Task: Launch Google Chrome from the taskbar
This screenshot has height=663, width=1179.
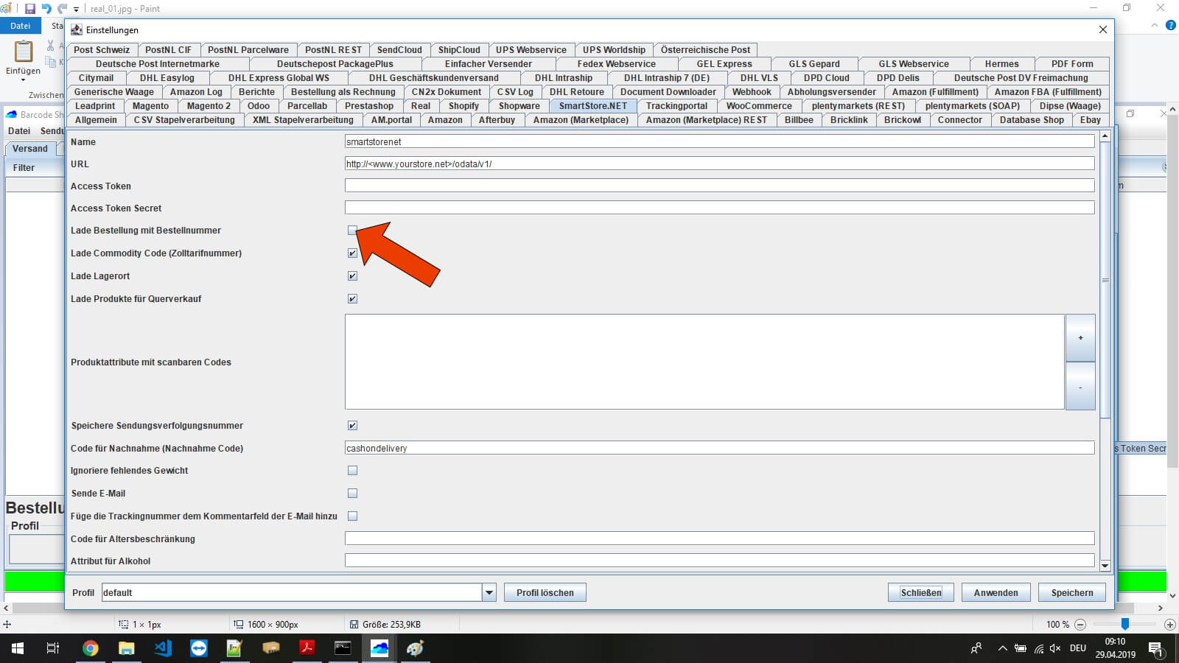Action: 91,648
